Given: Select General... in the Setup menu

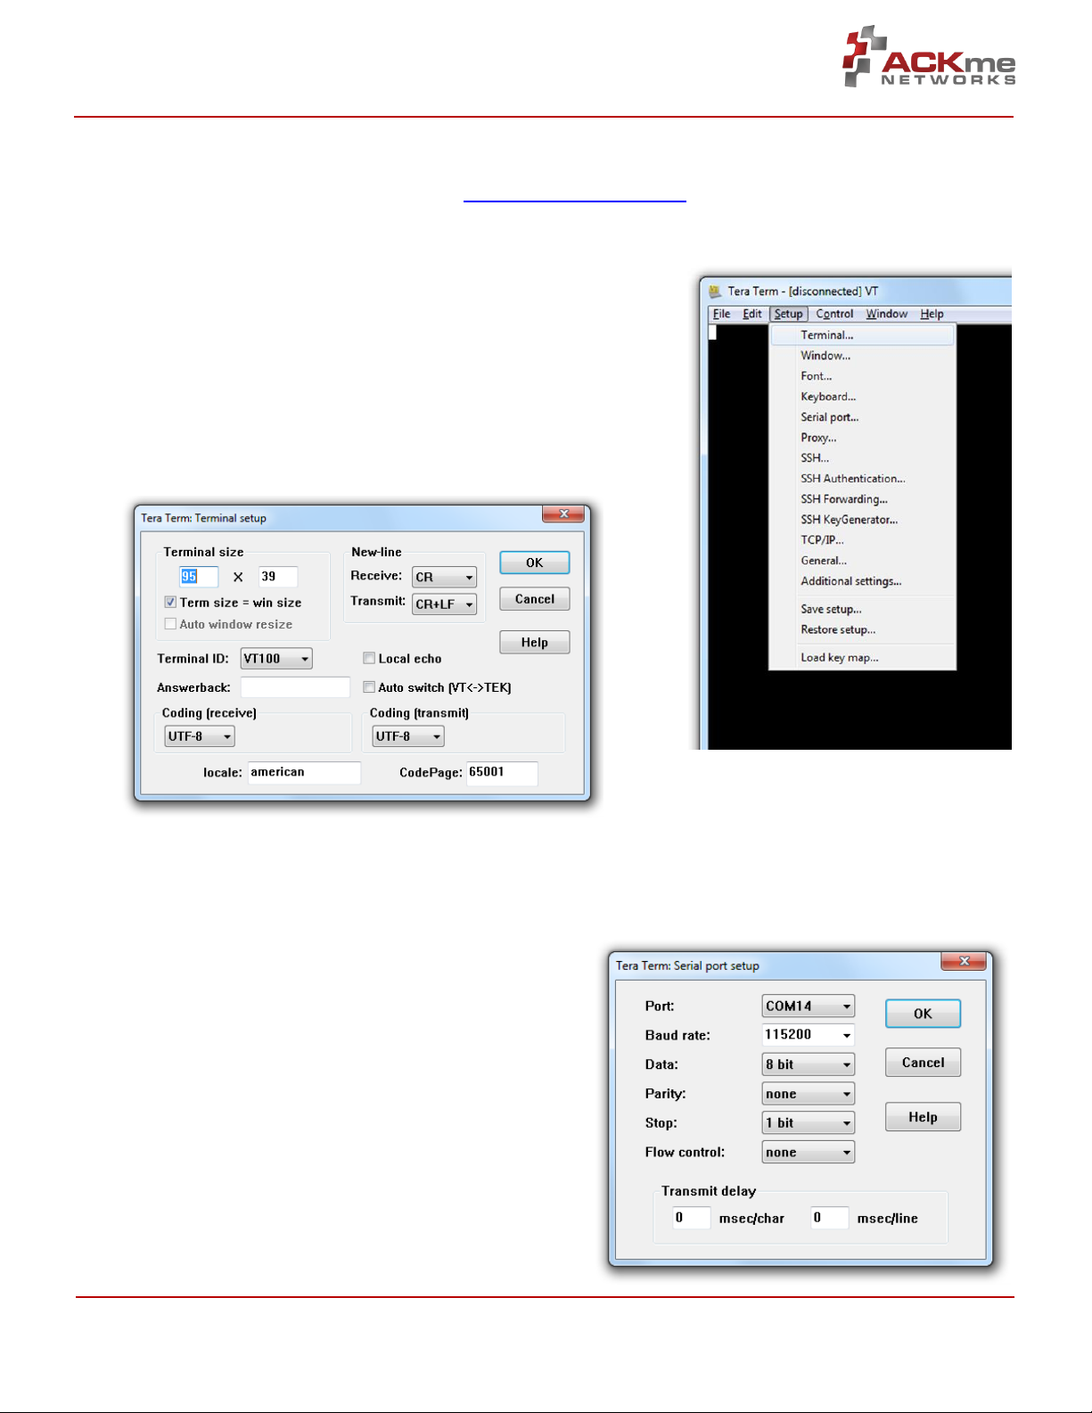Looking at the screenshot, I should pyautogui.click(x=862, y=561).
